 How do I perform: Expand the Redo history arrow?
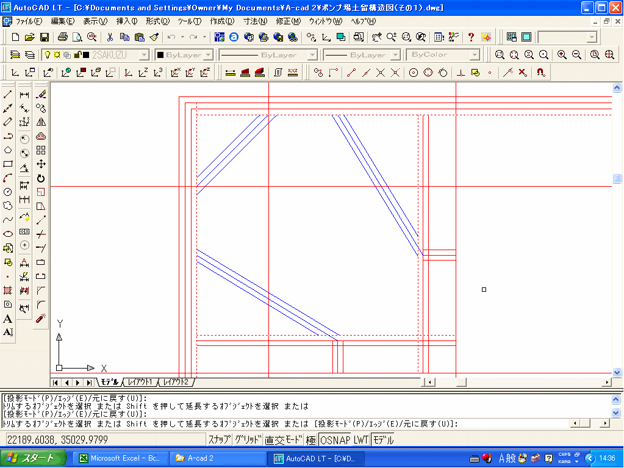[x=204, y=37]
